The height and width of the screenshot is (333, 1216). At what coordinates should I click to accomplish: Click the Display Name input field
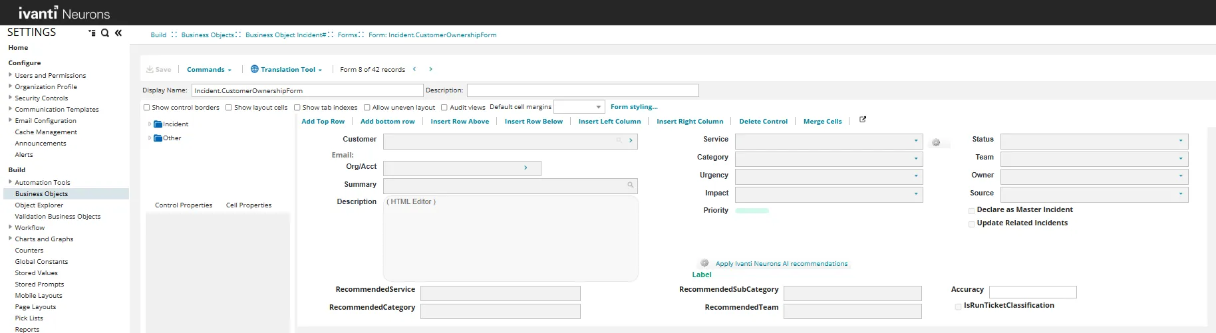pos(307,90)
